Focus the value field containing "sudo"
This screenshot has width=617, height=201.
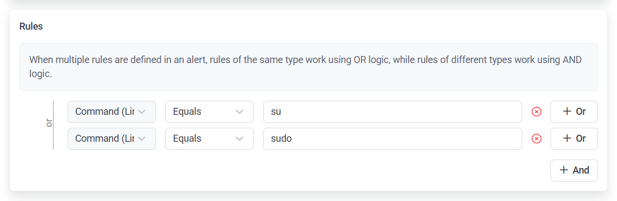point(393,138)
